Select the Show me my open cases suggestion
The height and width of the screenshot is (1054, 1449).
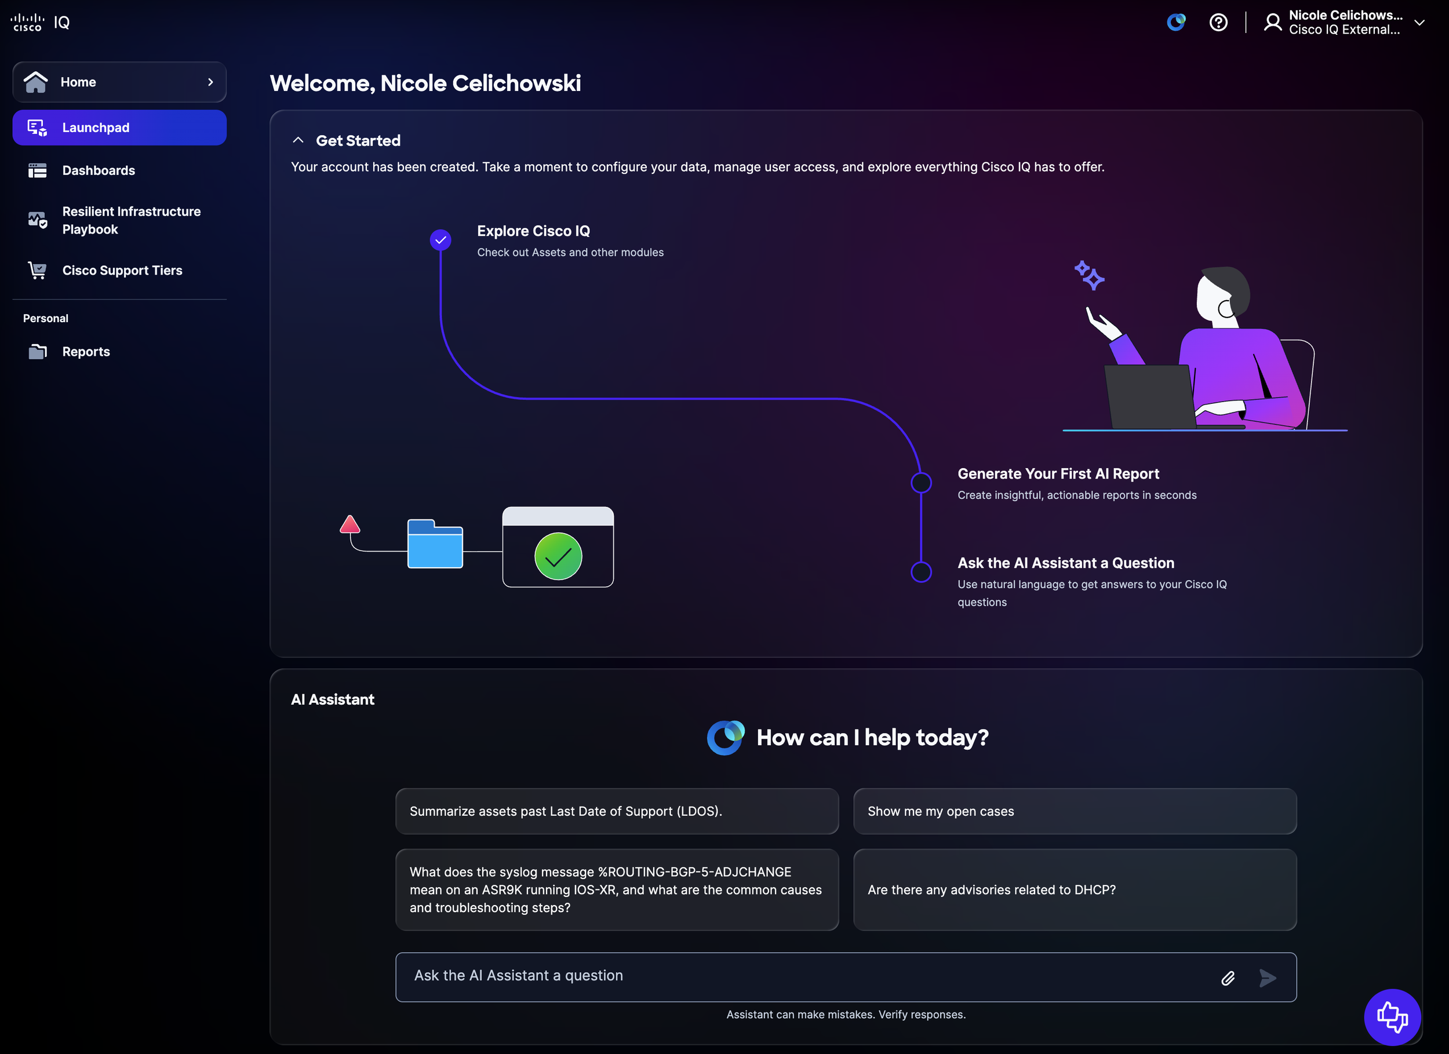point(1075,811)
